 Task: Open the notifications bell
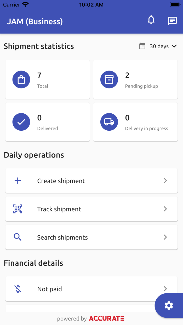[151, 20]
